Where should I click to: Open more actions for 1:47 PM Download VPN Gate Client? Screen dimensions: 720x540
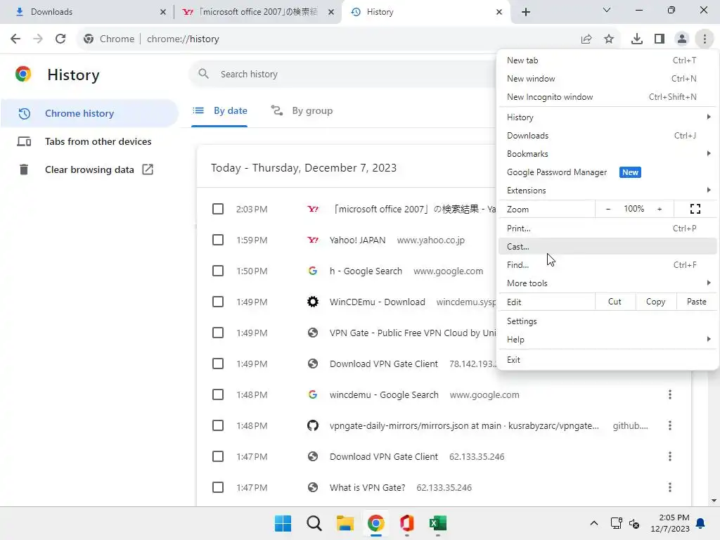click(x=670, y=456)
